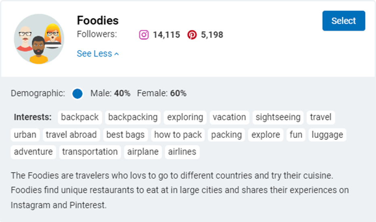
Task: Select the sightseeing interest tag
Action: pos(278,117)
